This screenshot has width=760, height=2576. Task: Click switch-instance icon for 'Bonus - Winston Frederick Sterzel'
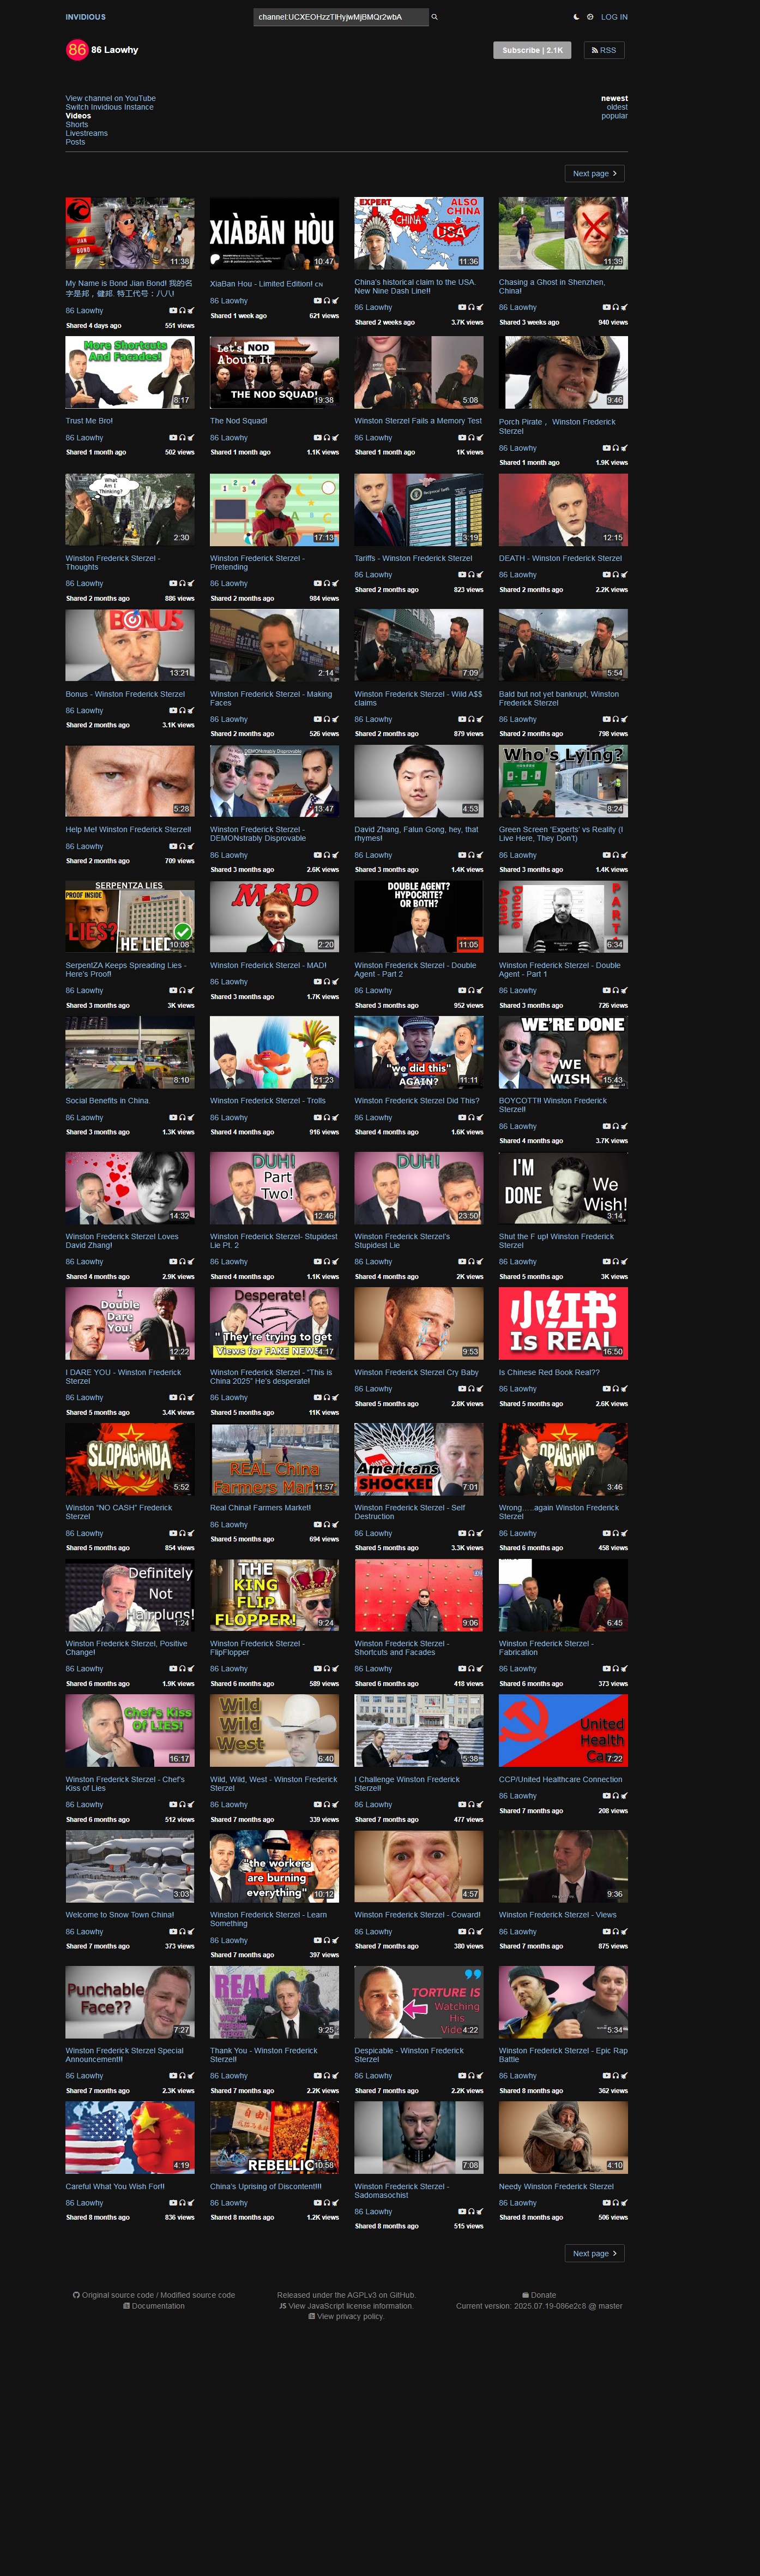190,711
